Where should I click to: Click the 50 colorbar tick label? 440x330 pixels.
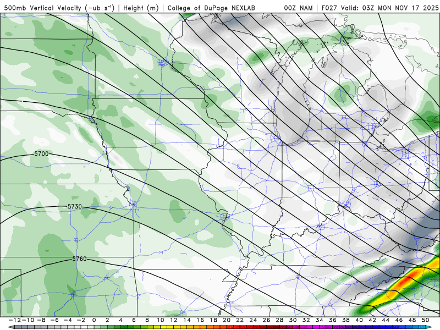[425, 320]
